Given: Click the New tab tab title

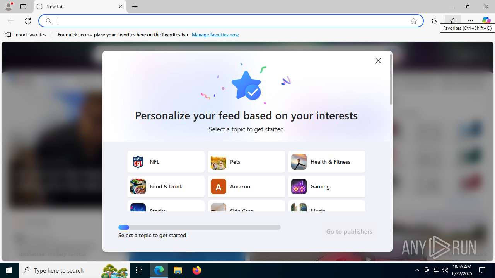Looking at the screenshot, I should pos(55,7).
